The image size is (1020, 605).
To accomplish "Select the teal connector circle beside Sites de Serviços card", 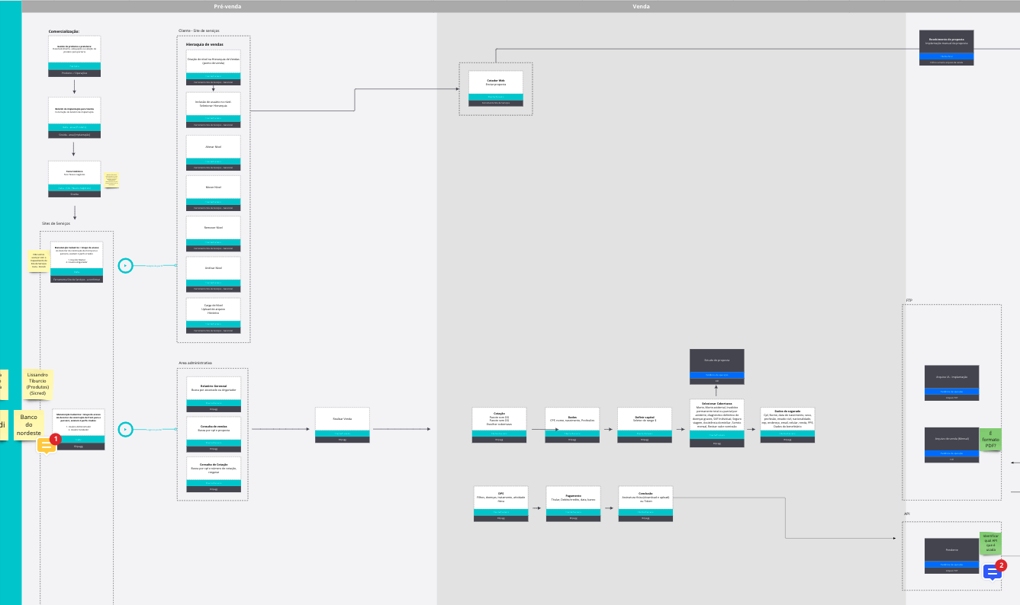I will click(124, 267).
